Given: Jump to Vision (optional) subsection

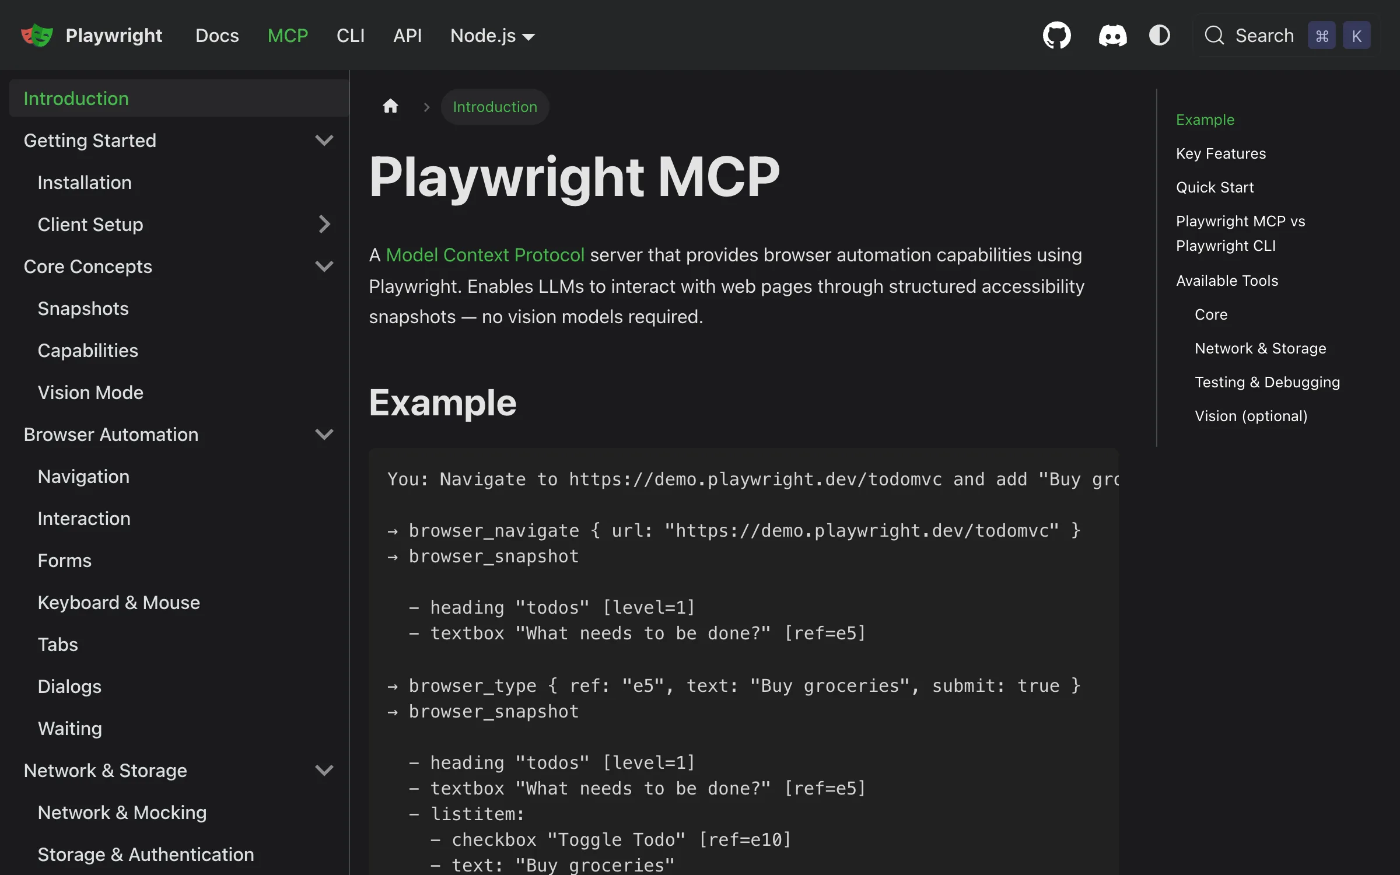Looking at the screenshot, I should coord(1251,416).
